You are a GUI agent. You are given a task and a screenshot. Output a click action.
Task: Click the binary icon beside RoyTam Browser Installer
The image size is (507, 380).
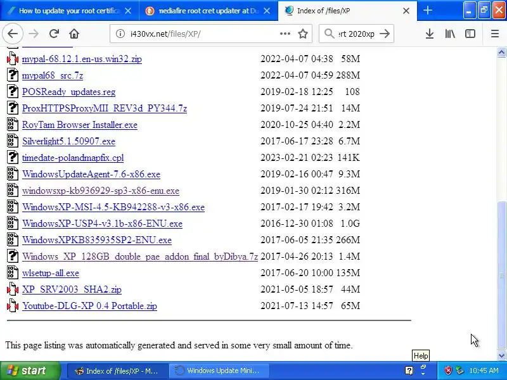13,125
